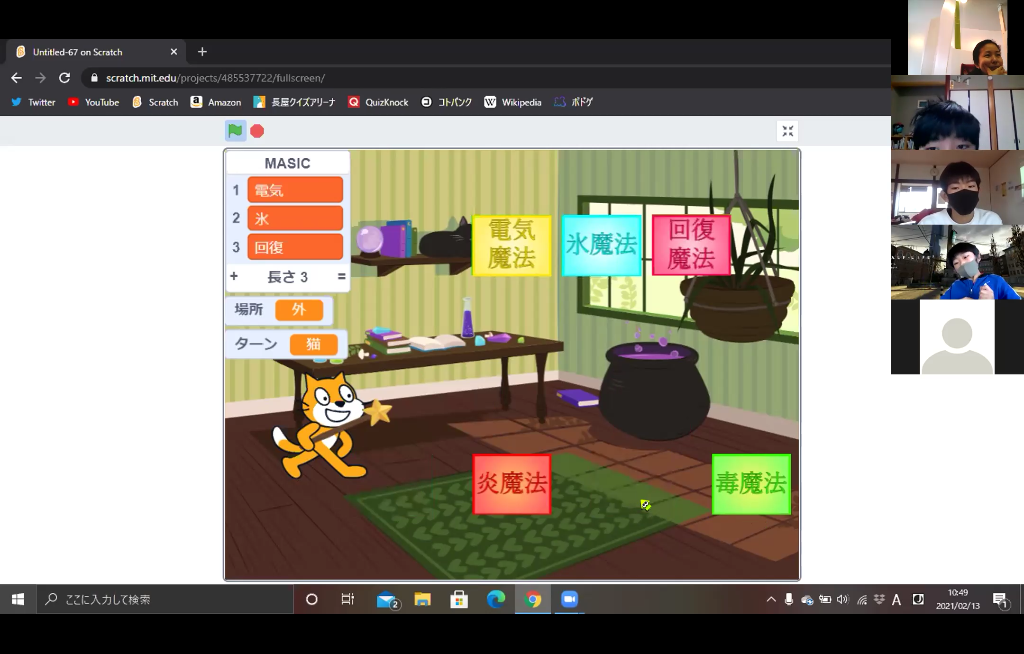
Task: Switch to Chrome in taskbar
Action: (x=533, y=599)
